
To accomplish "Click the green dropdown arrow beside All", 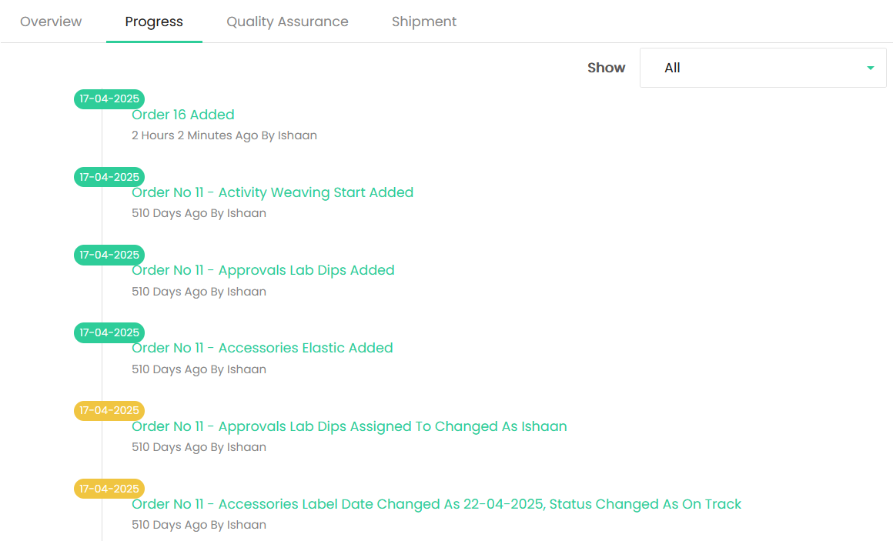I will point(870,68).
